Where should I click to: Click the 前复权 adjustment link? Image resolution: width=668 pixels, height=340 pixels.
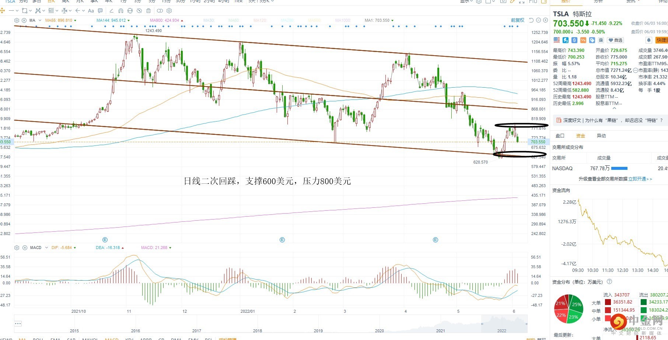[517, 20]
